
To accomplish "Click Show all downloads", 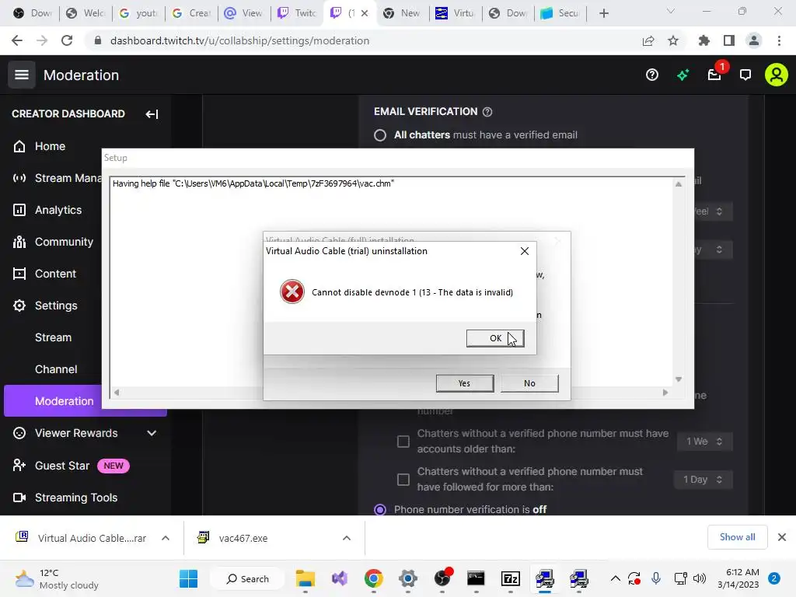I will [737, 537].
